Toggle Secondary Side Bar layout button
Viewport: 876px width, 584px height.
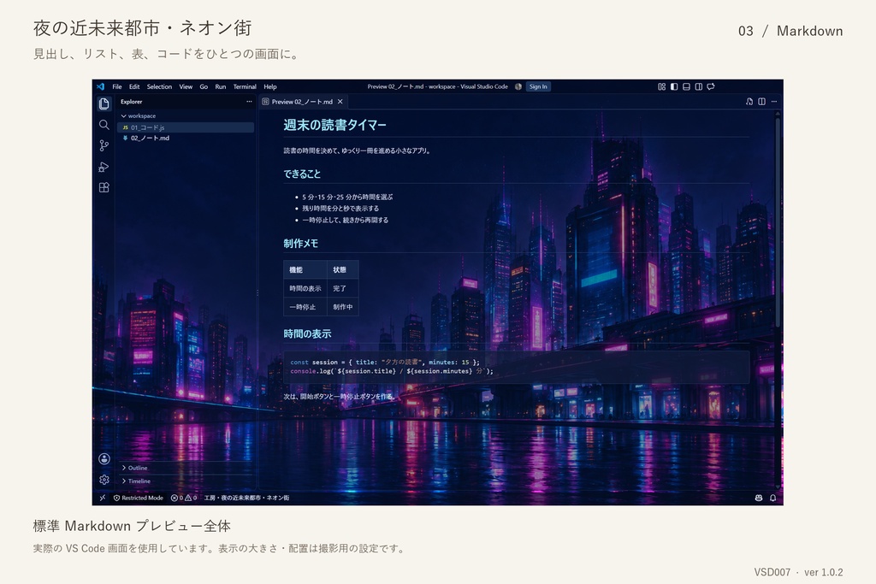tap(698, 86)
